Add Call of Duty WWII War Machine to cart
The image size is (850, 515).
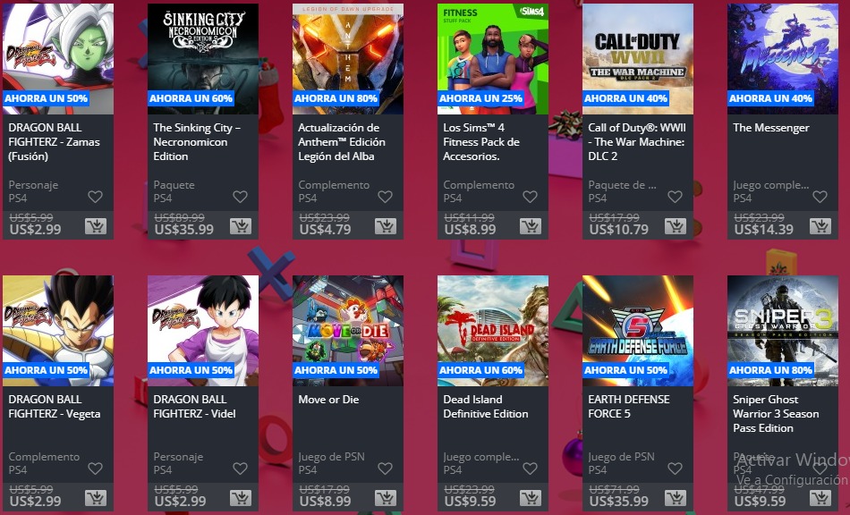(x=676, y=226)
